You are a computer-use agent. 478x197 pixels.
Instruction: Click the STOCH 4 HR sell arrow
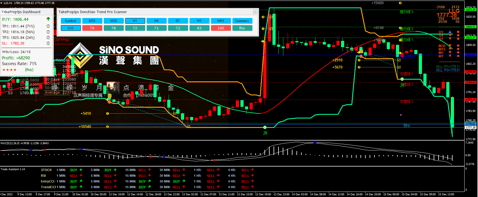click(252, 170)
